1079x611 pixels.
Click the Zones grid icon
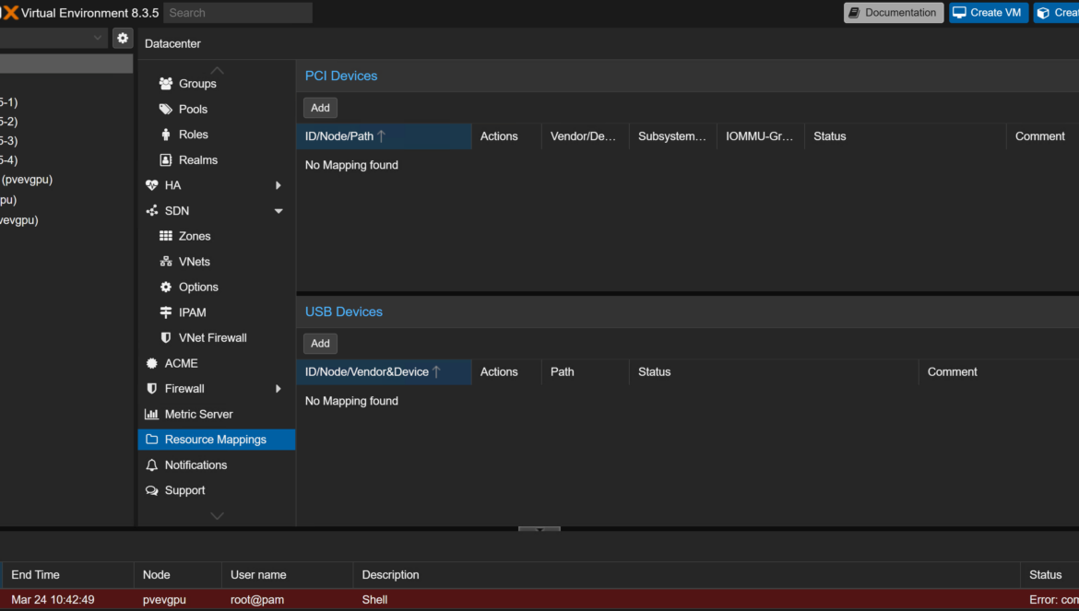pos(166,237)
